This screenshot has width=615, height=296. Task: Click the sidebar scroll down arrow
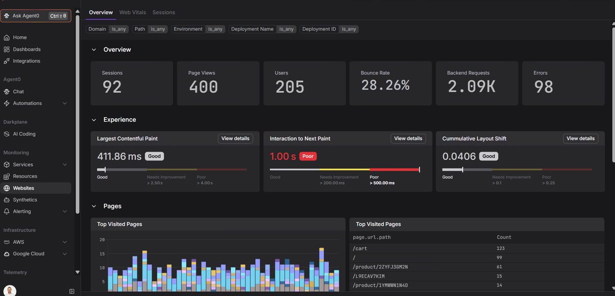pyautogui.click(x=77, y=272)
